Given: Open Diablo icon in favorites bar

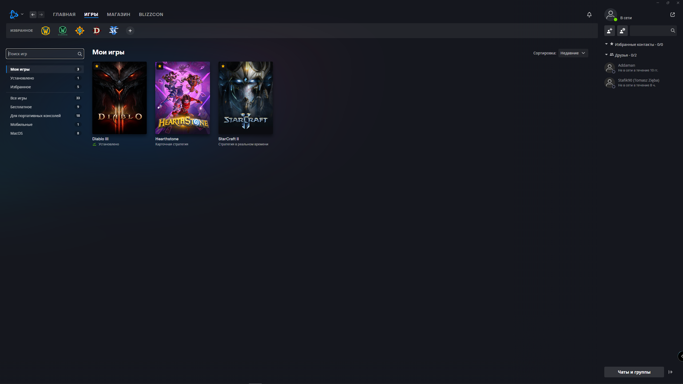Looking at the screenshot, I should click(x=97, y=31).
